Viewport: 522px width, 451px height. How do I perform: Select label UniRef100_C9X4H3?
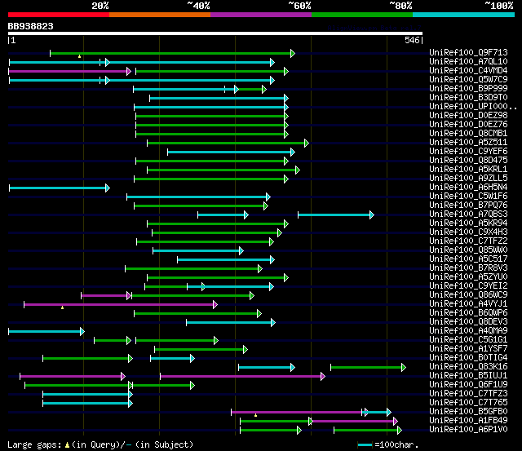[x=468, y=232]
